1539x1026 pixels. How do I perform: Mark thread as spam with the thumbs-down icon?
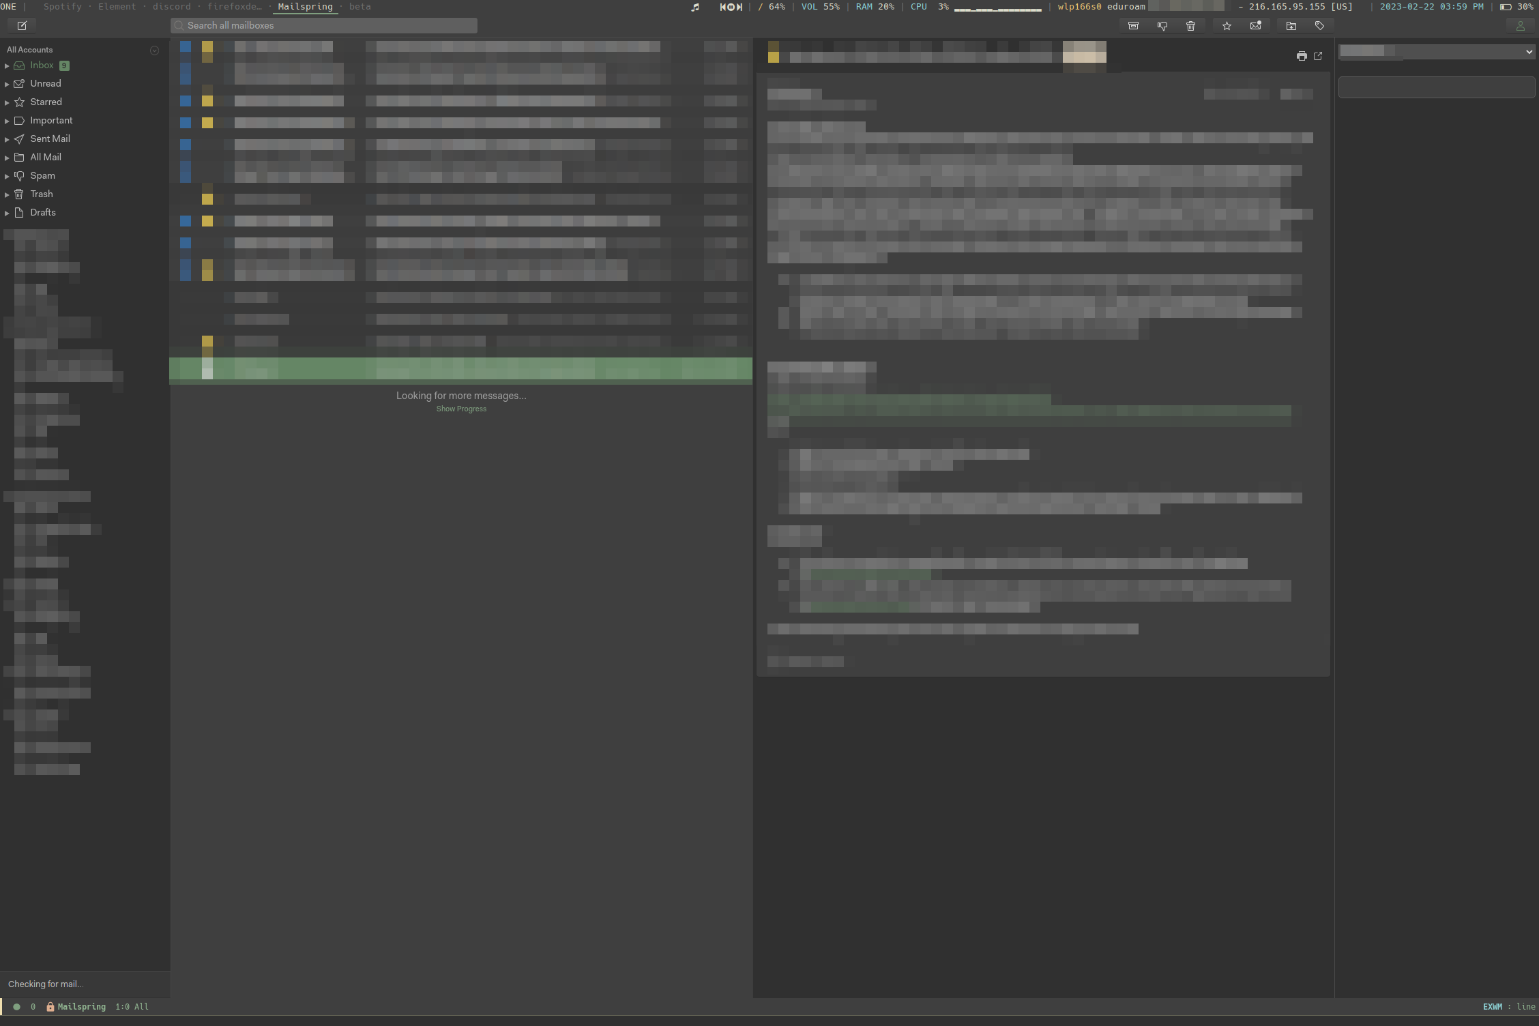click(x=1162, y=26)
